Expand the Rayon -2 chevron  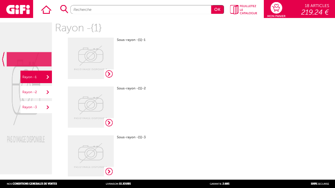(x=48, y=92)
